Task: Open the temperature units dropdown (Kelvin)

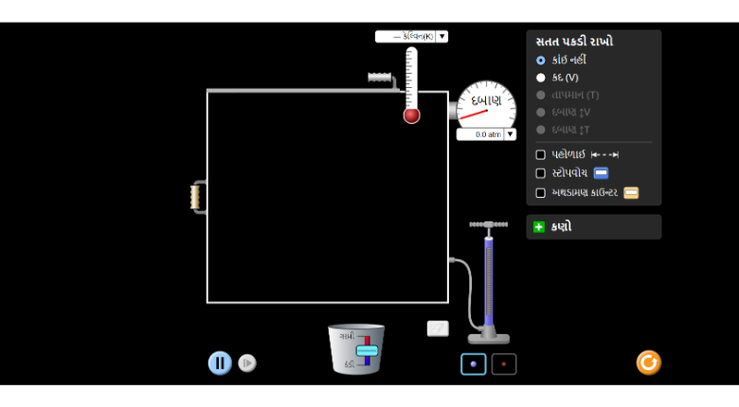Action: (442, 36)
